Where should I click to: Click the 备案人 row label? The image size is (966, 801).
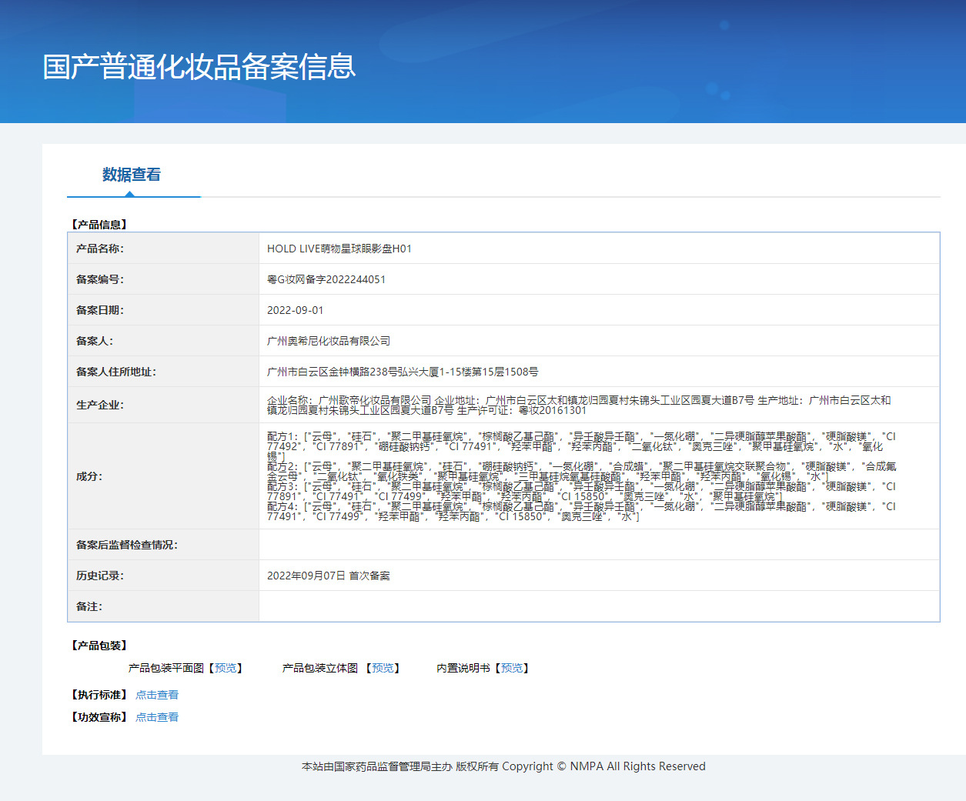point(95,341)
